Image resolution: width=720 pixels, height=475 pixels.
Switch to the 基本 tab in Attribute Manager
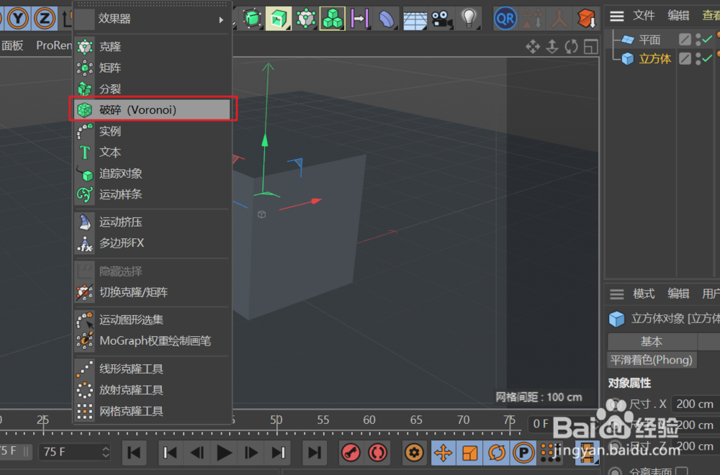pos(650,341)
